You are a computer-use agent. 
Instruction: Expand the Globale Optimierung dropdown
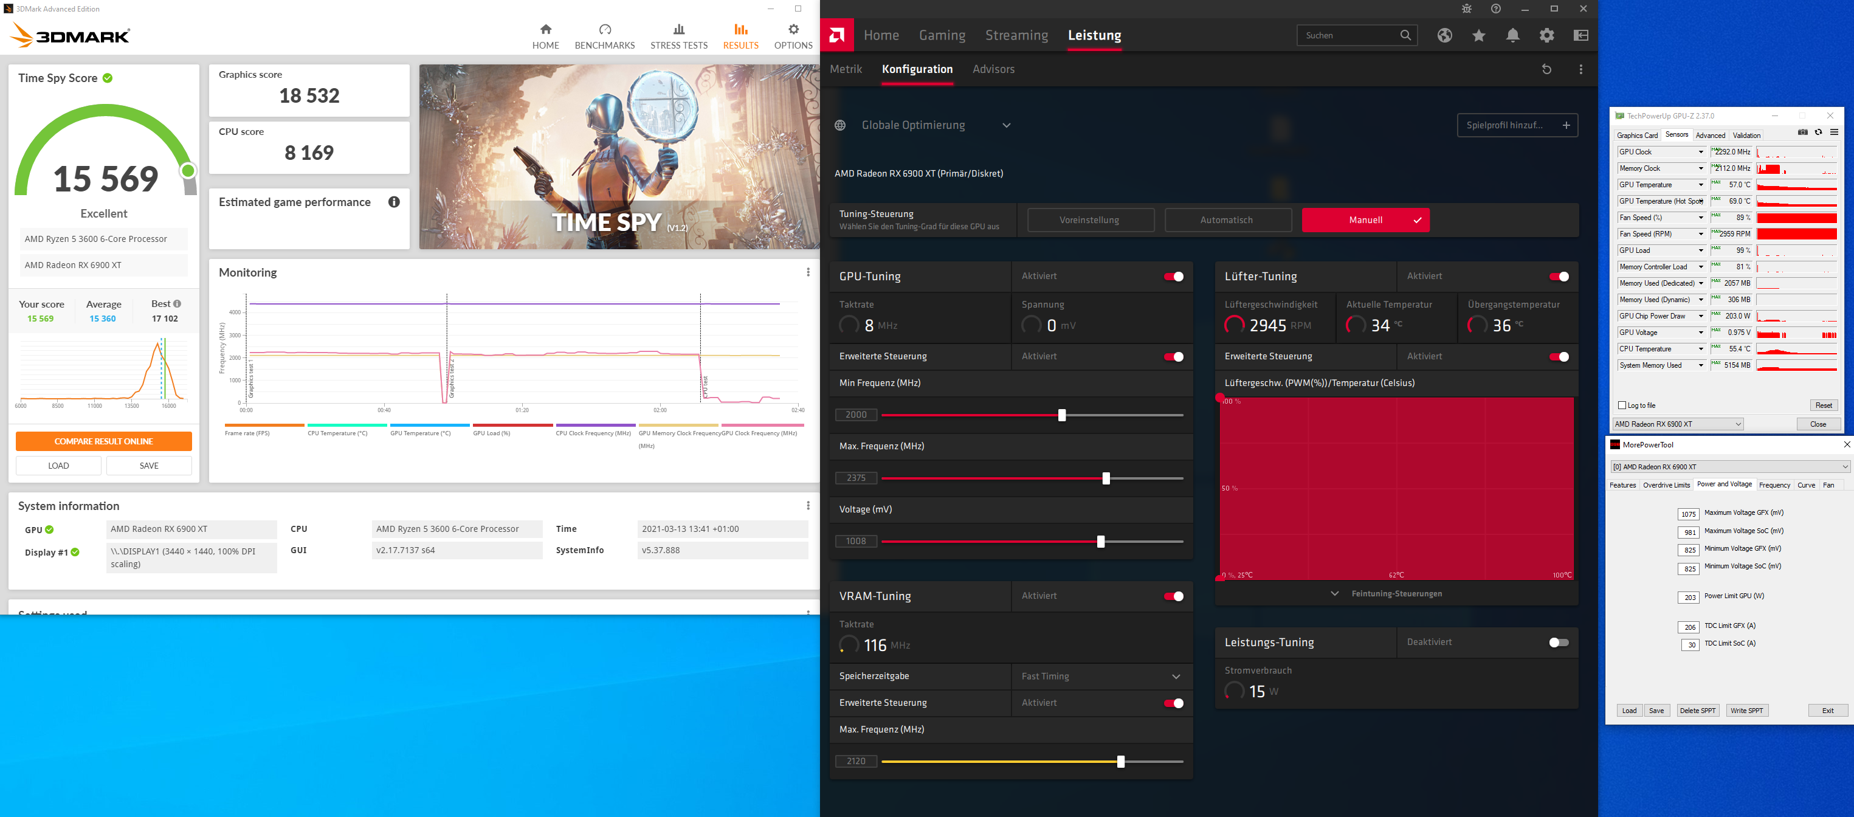1006,125
